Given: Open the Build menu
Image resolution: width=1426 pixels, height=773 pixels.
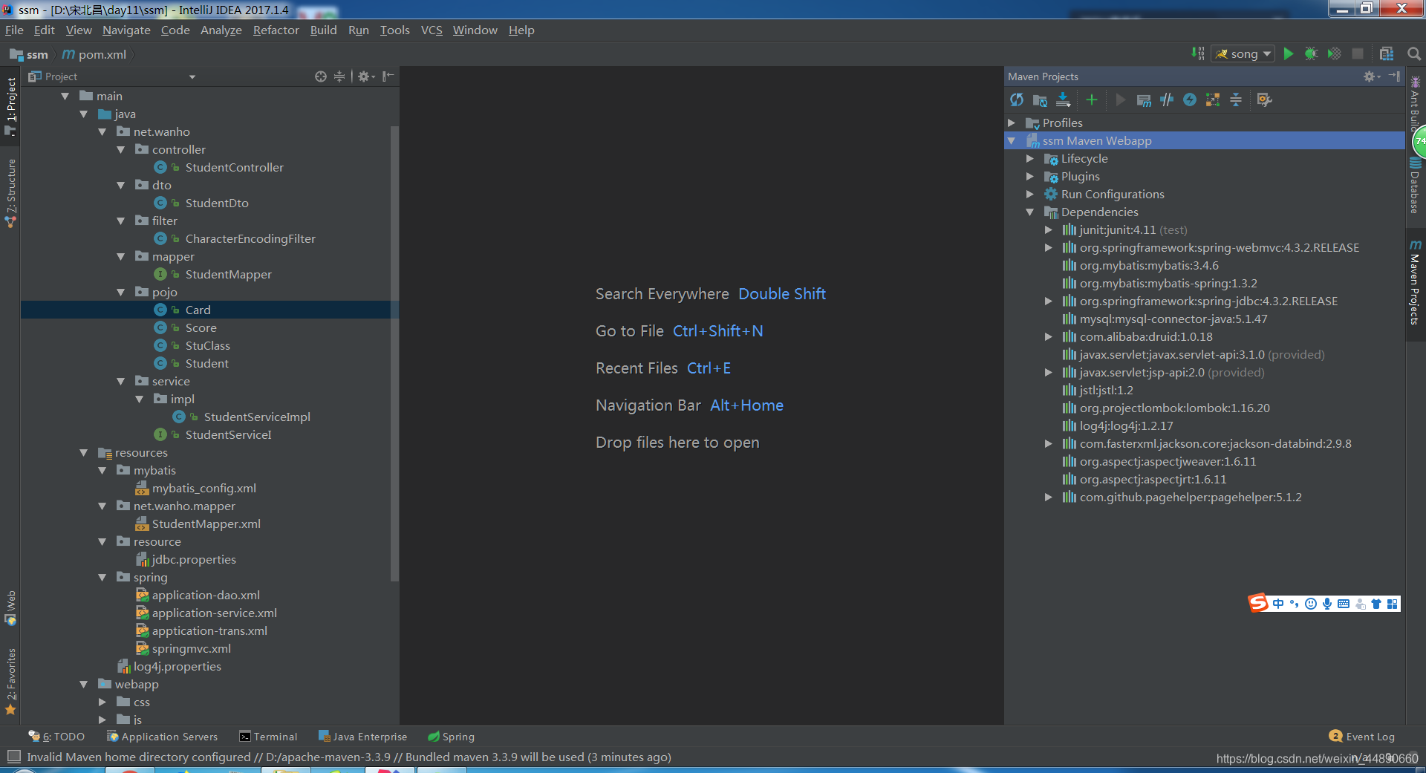Looking at the screenshot, I should coord(323,30).
